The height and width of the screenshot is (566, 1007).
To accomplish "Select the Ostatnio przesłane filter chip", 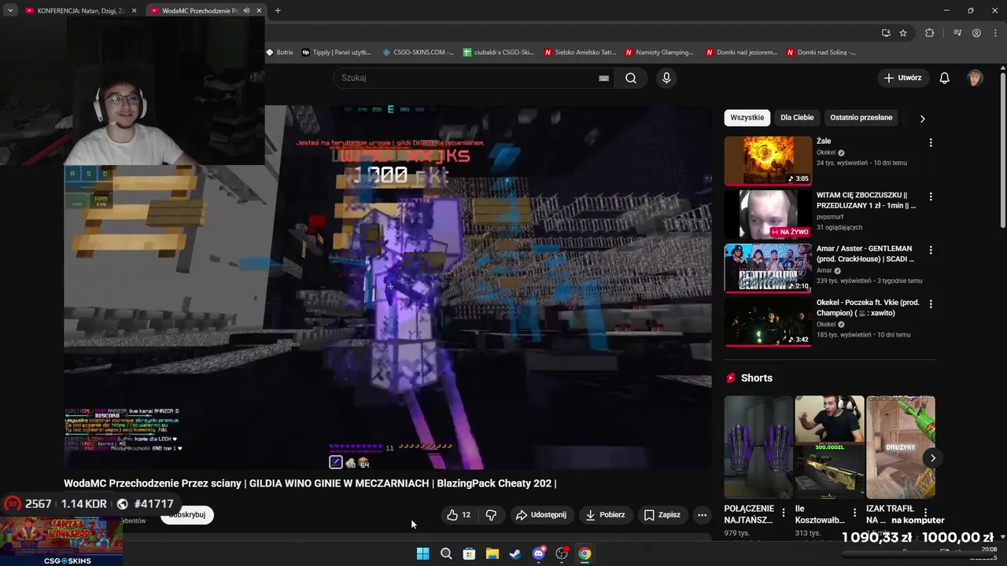I will coord(861,117).
